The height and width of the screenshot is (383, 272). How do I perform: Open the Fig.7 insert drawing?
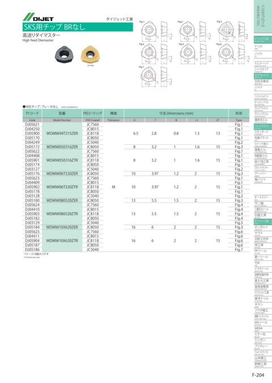point(156,76)
